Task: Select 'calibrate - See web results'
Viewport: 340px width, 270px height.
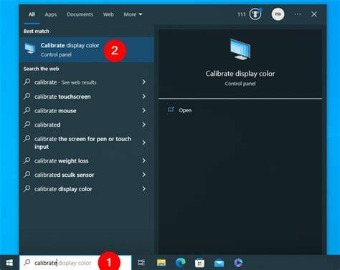Action: (87, 82)
